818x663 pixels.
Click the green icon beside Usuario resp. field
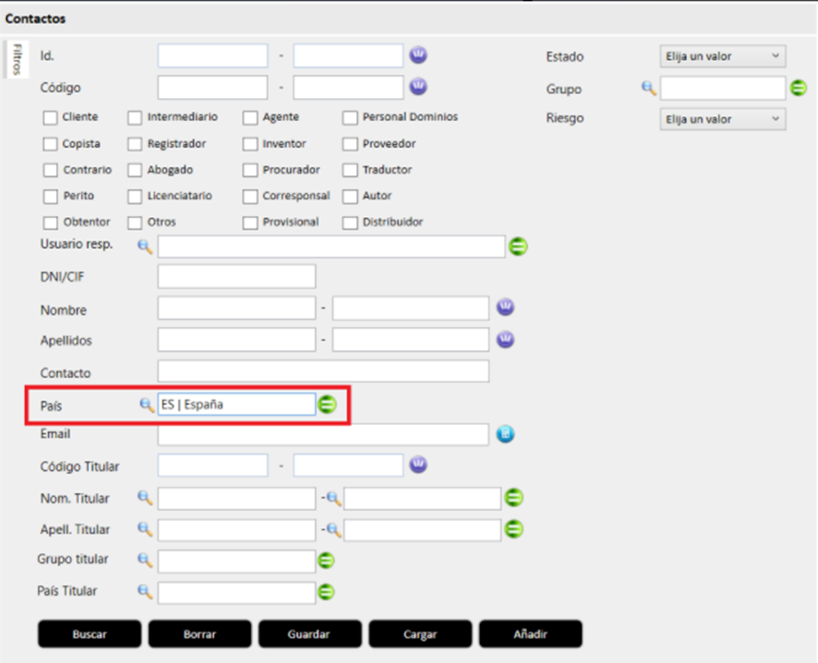pos(518,247)
